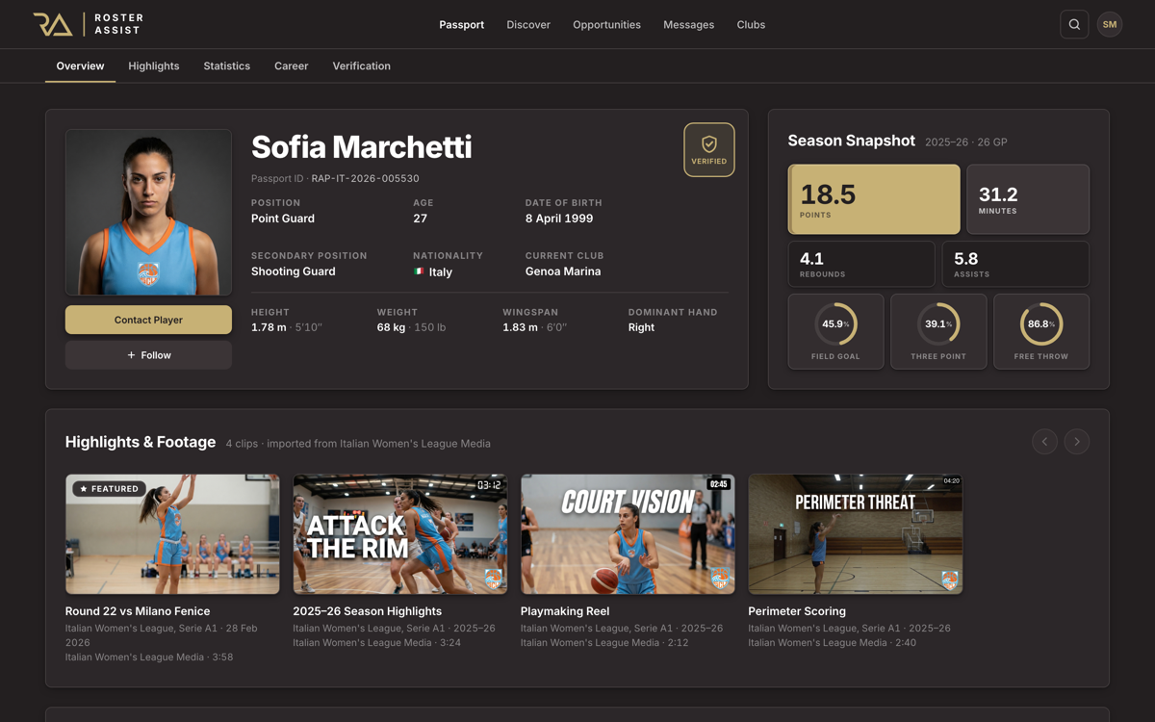
Task: Click the age value 27
Action: 421,219
